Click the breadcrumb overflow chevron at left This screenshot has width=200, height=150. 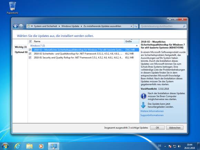click(x=32, y=26)
